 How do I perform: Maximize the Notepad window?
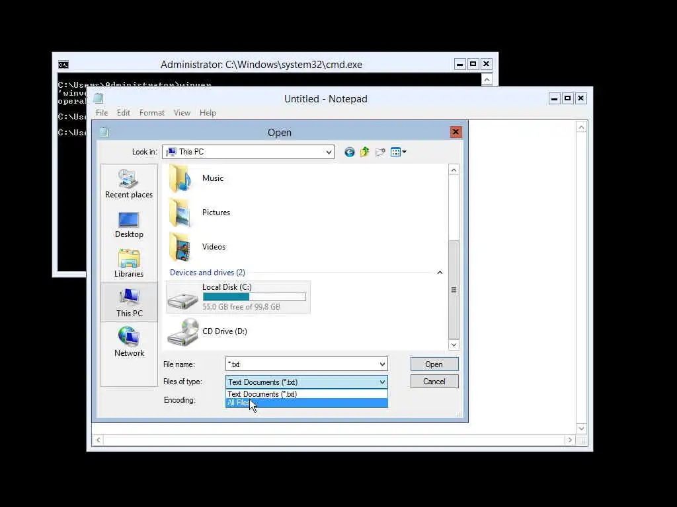pyautogui.click(x=567, y=99)
